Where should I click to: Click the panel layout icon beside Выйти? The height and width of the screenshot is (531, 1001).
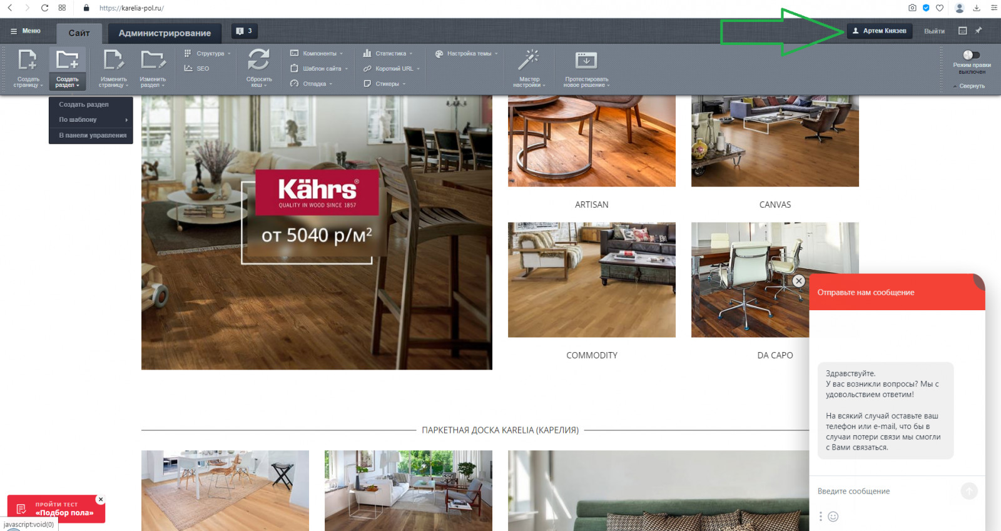pyautogui.click(x=963, y=31)
